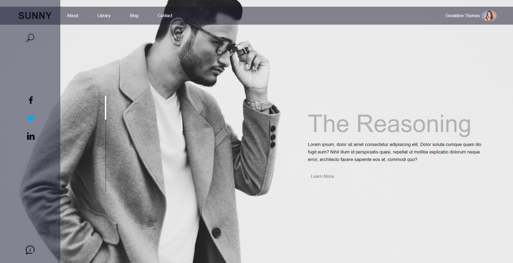Click empty area of top navigation bar
This screenshot has height=263, width=513.
coord(305,16)
